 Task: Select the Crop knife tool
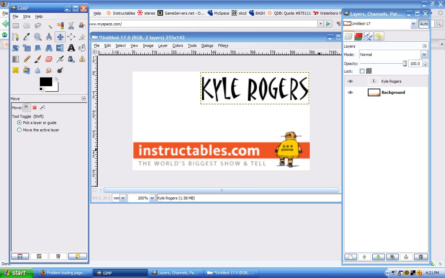pos(82,36)
